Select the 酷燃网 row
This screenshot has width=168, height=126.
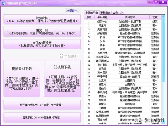(123, 96)
